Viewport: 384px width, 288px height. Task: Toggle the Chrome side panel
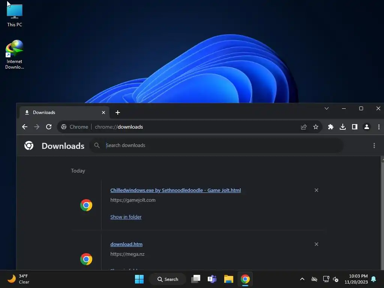(355, 127)
